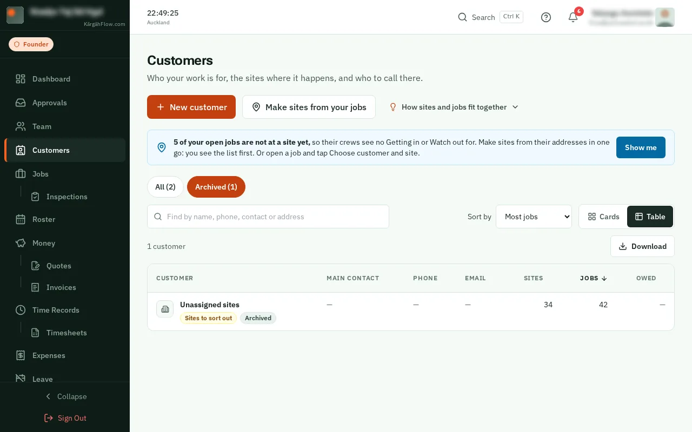Click the location pin icon in the banner
The height and width of the screenshot is (432, 692).
click(x=162, y=147)
